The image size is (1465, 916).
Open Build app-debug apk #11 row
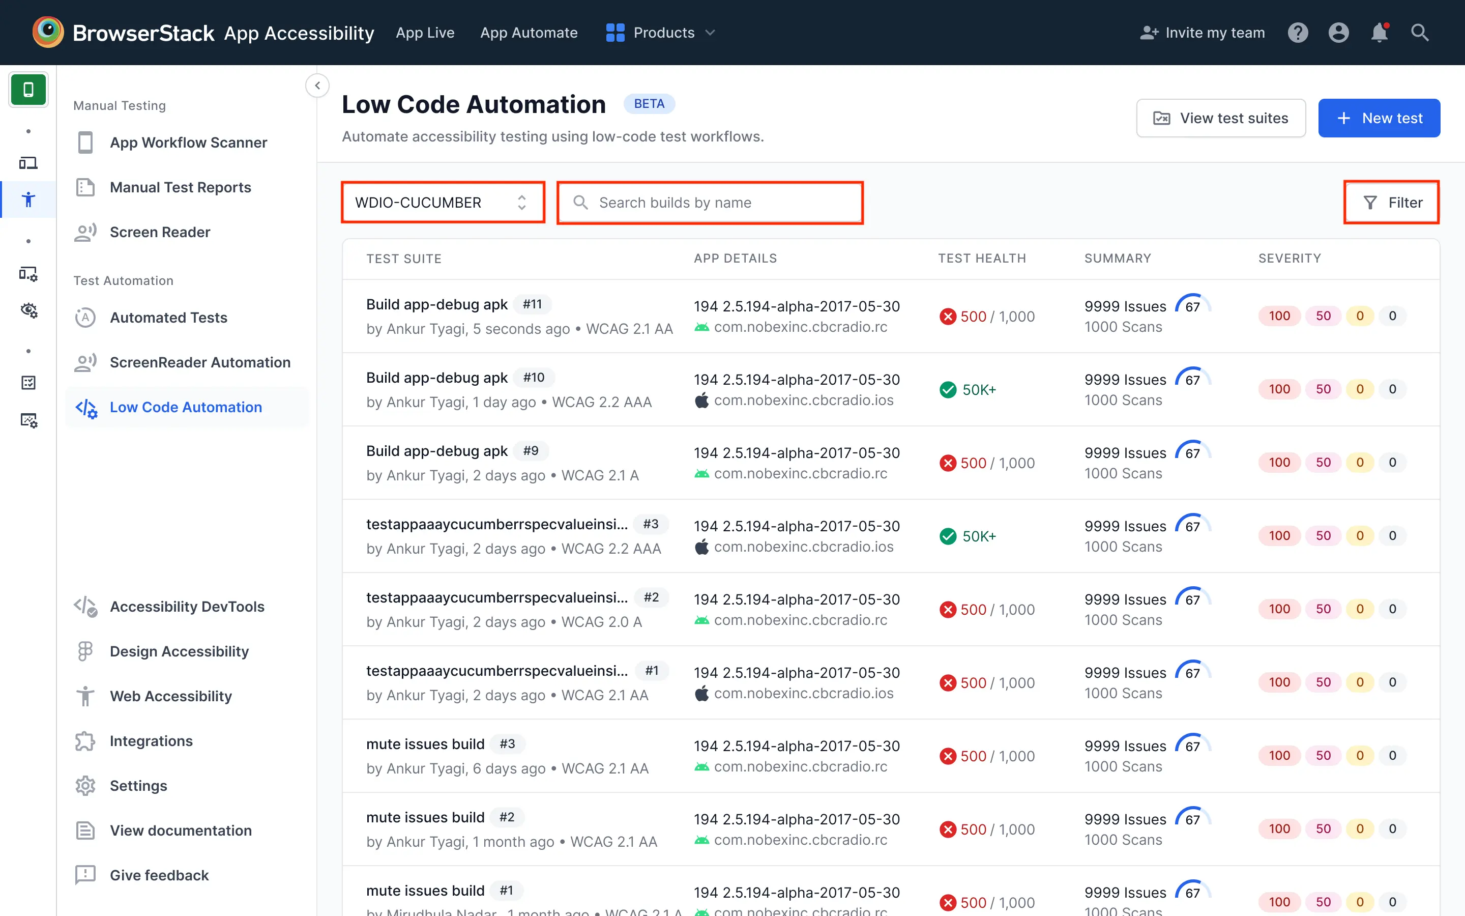click(x=891, y=316)
